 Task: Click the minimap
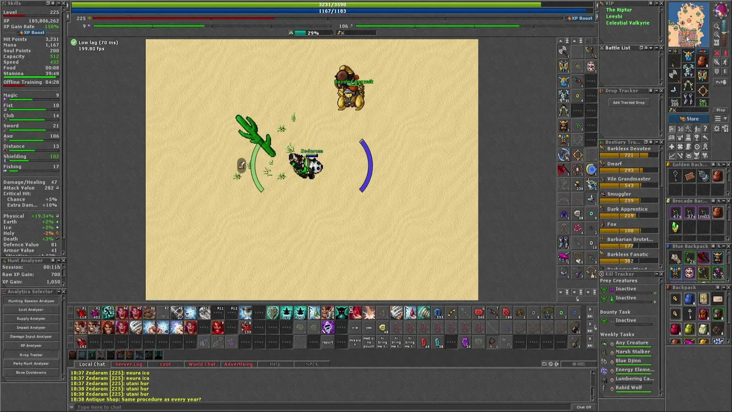(689, 25)
